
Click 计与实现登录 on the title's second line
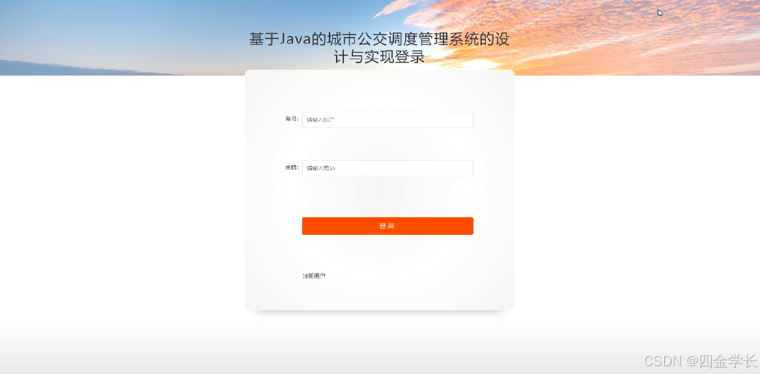pos(380,57)
